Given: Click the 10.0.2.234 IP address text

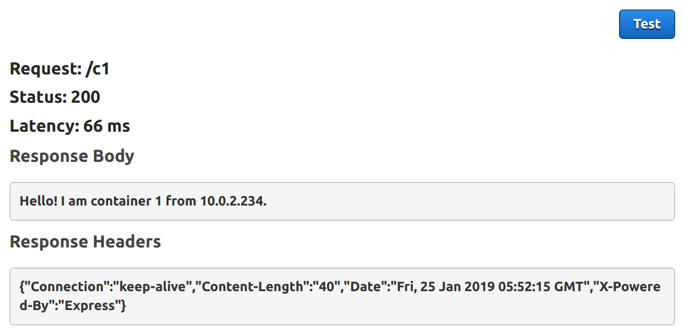Looking at the screenshot, I should pyautogui.click(x=233, y=201).
